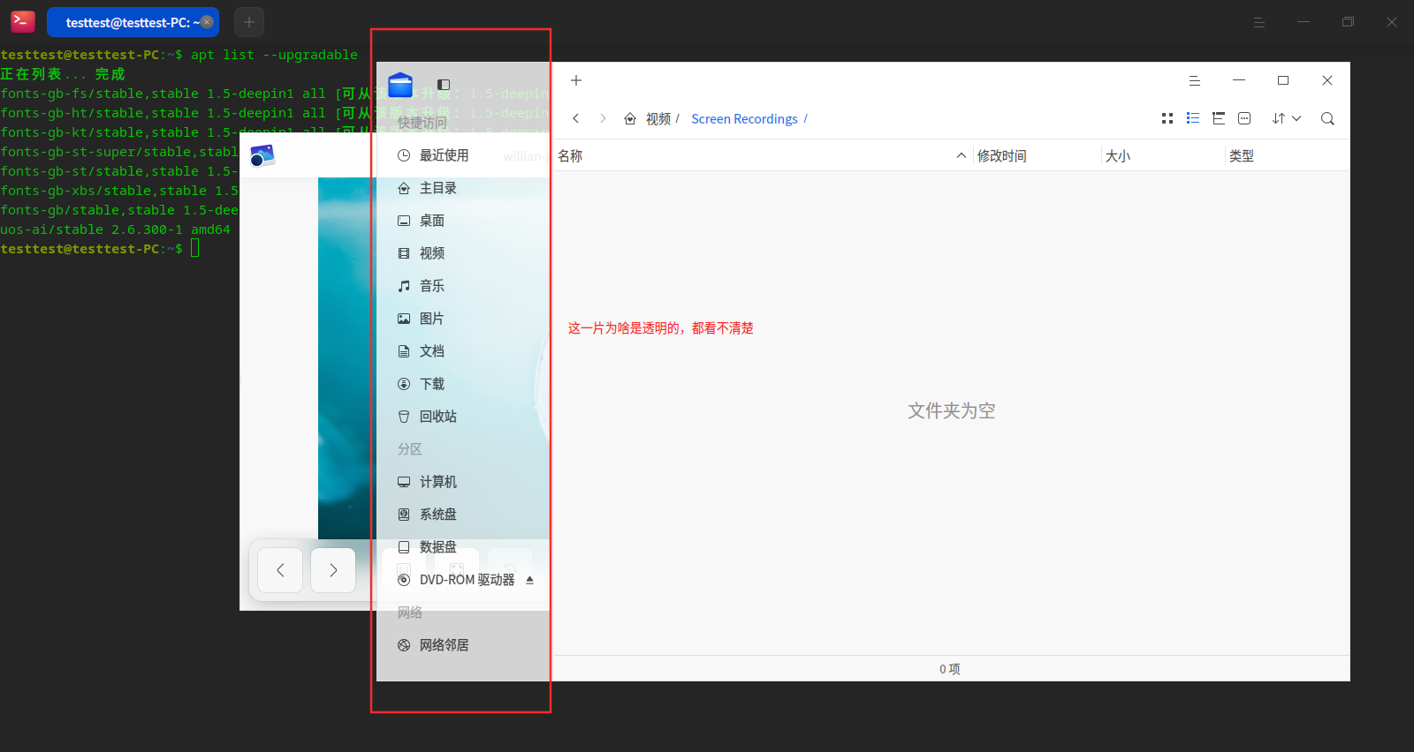
Task: Open 网络邻居 in sidebar
Action: pyautogui.click(x=463, y=645)
